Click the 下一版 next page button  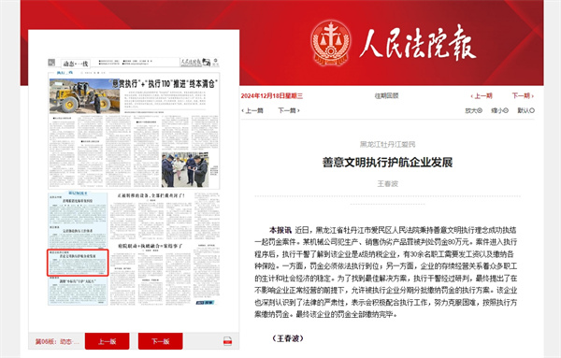pos(160,341)
